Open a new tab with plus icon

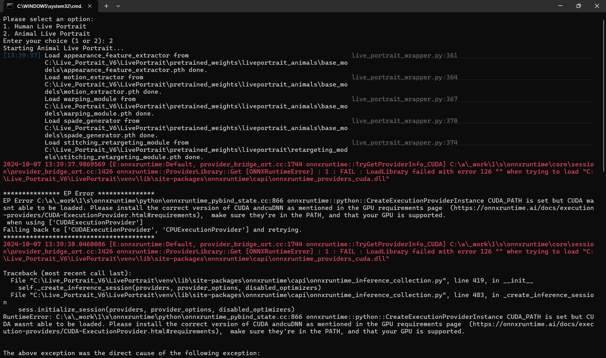106,6
